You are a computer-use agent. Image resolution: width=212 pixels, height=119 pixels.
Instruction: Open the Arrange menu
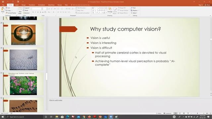pyautogui.click(x=110, y=10)
